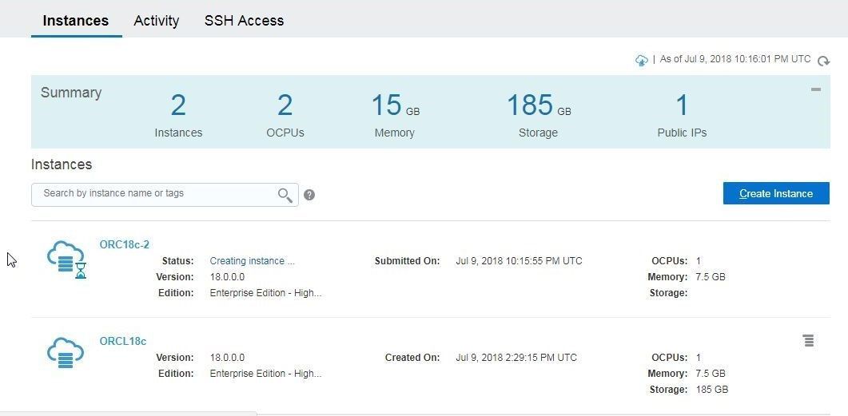Click the ORCL18c database cloud icon

coord(66,352)
